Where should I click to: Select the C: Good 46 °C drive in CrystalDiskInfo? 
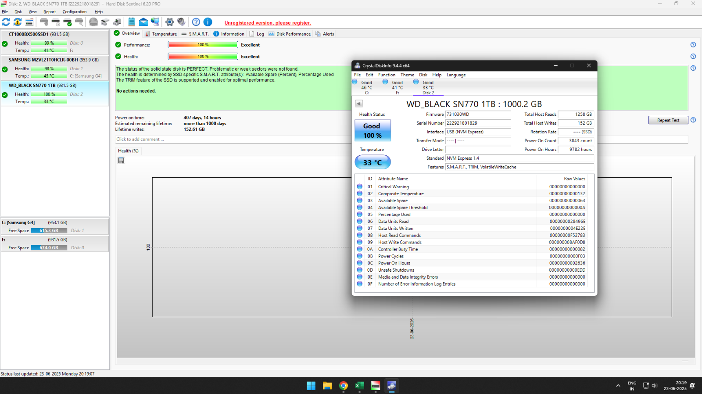point(367,87)
